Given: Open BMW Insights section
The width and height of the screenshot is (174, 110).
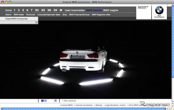Looking at the screenshot, I should pos(111,10).
